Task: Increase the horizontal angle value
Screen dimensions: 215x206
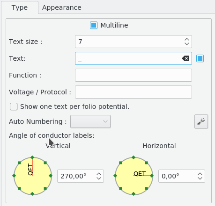Action: [x=200, y=174]
